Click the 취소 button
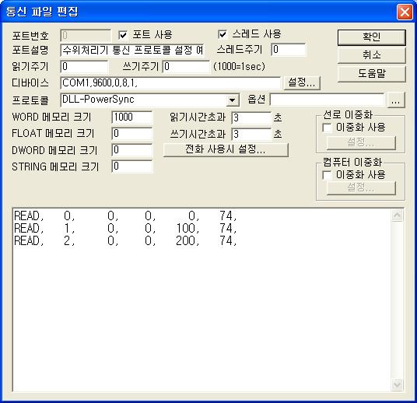Screen dimensions: 417x403 point(372,55)
